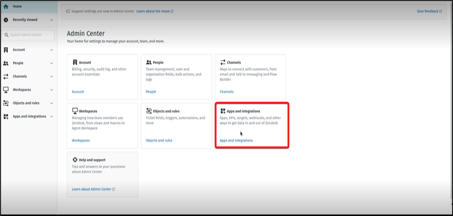453x216 pixels.
Task: Expand the Objects and rules sidebar chevron
Action: tap(51, 103)
